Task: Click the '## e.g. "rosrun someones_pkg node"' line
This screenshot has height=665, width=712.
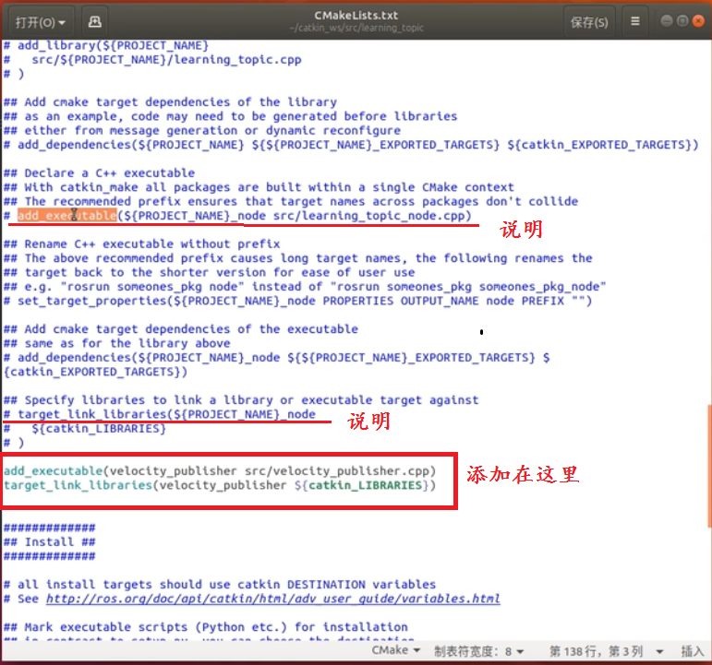Action: [305, 287]
